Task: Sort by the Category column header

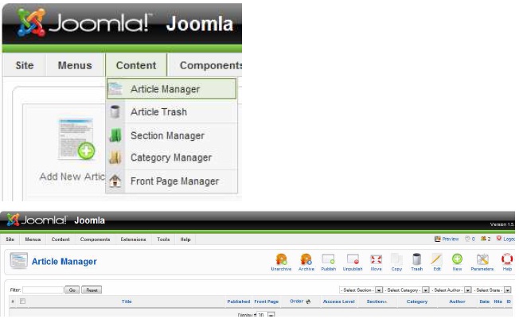Action: pyautogui.click(x=417, y=301)
